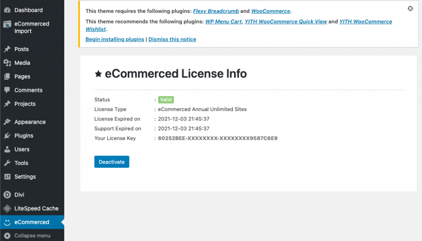This screenshot has height=241, width=422.
Task: Click the Media library icon
Action: [7, 63]
